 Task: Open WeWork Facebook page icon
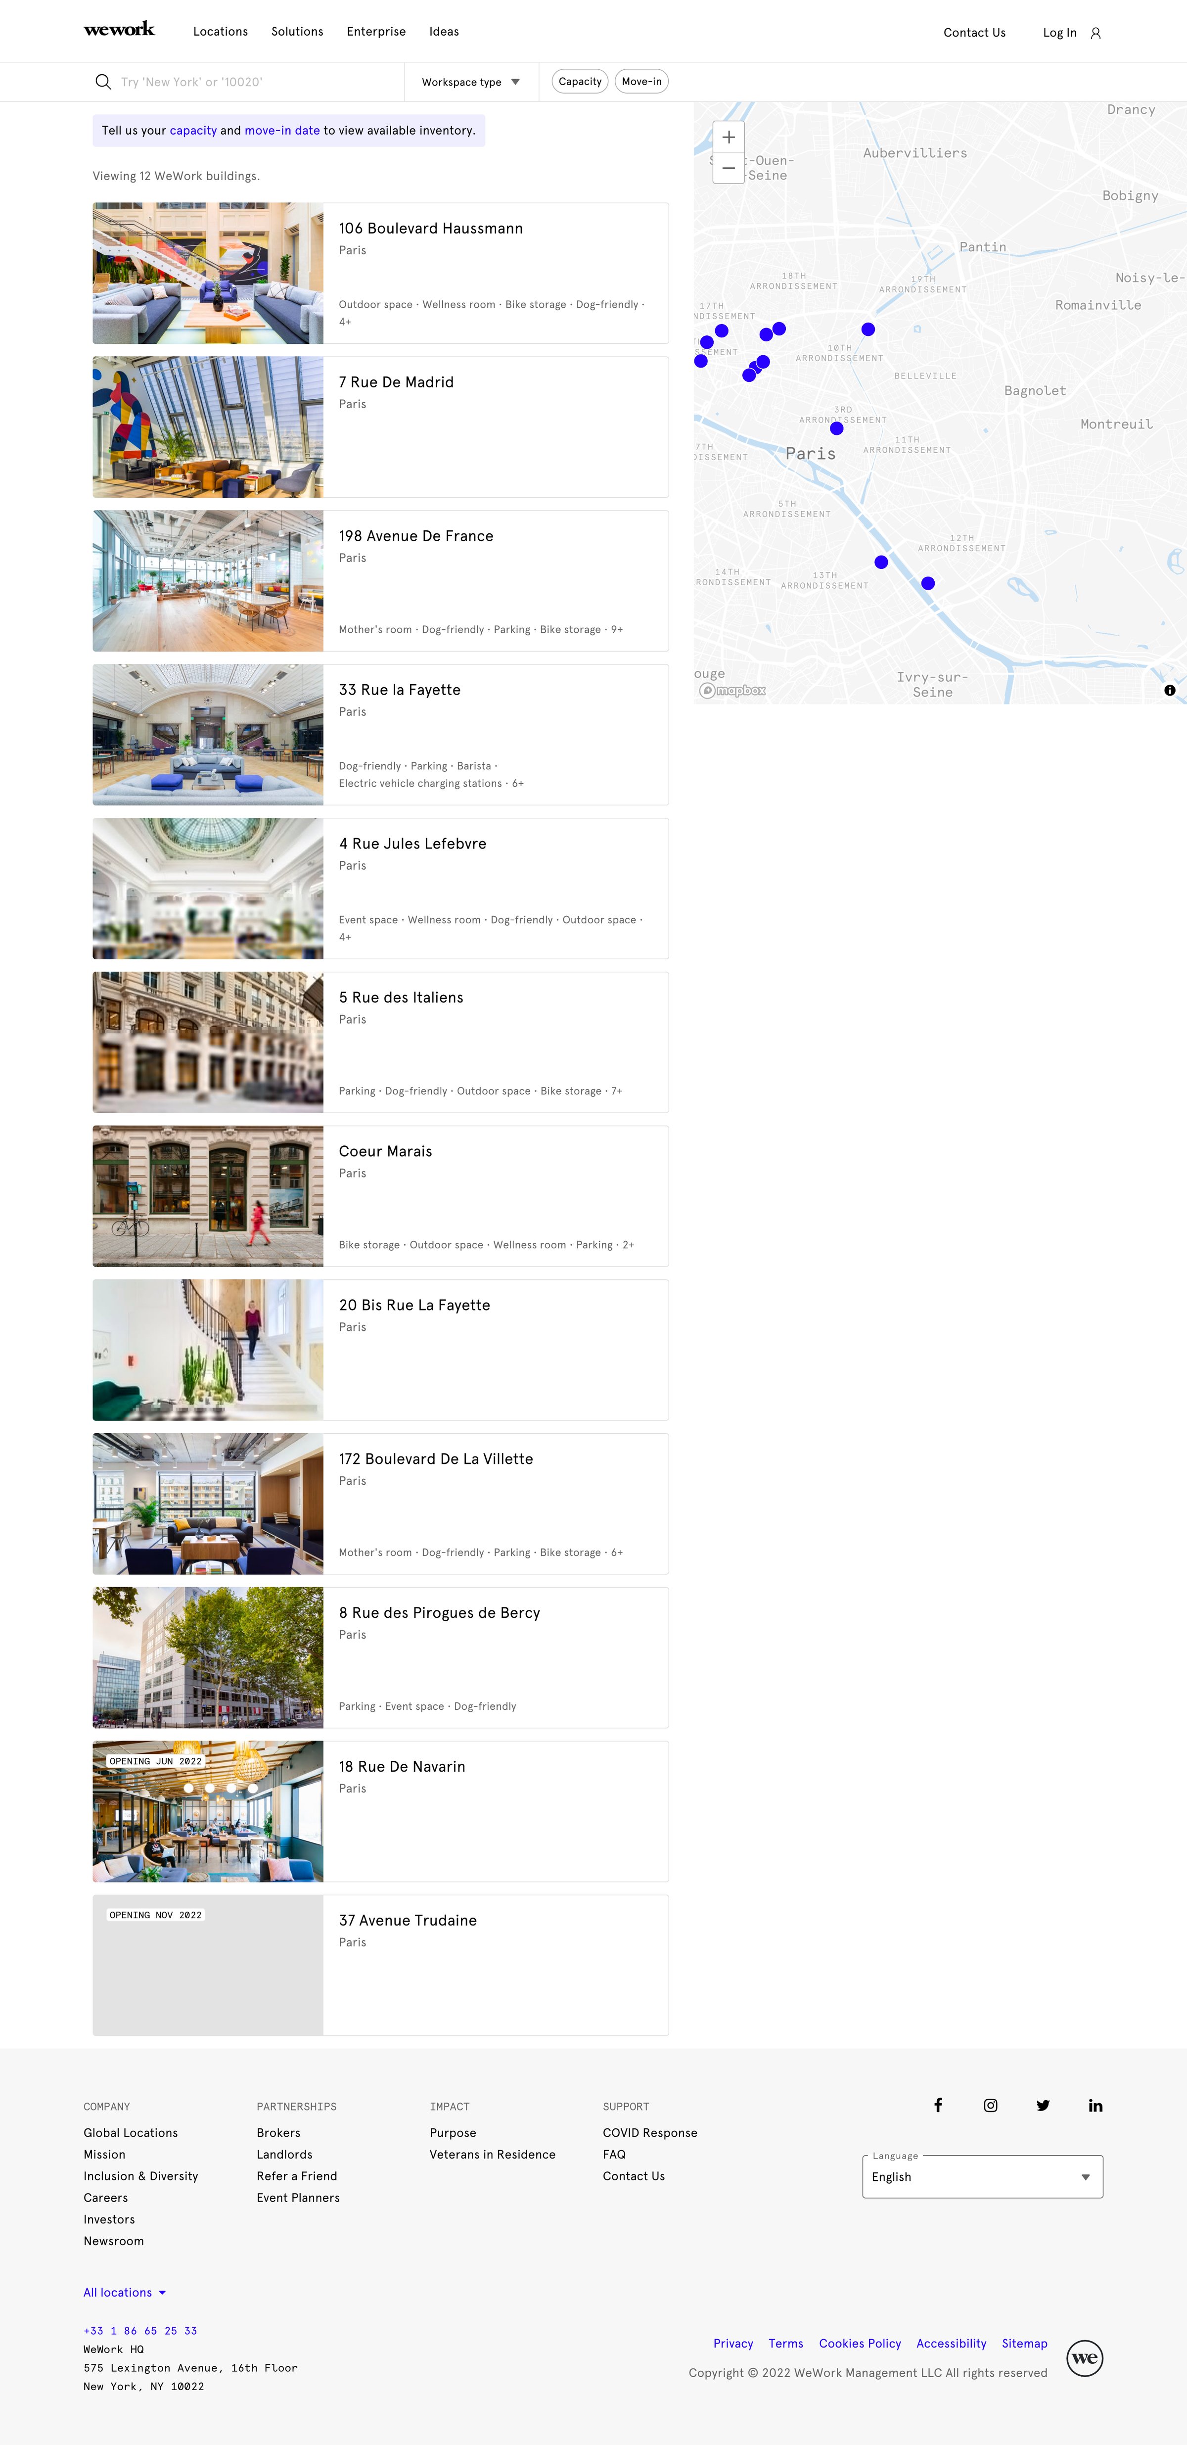[937, 2105]
